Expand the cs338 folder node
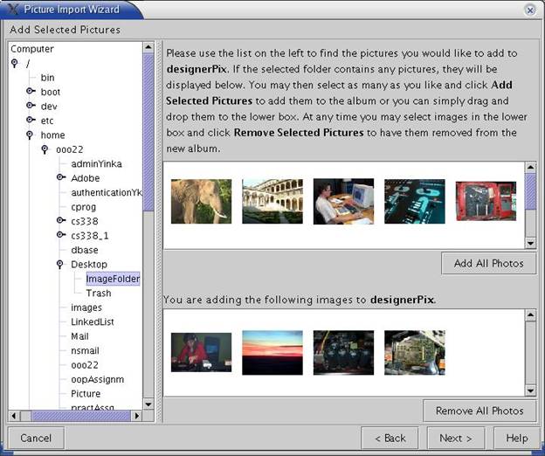545x456 pixels. tap(60, 221)
